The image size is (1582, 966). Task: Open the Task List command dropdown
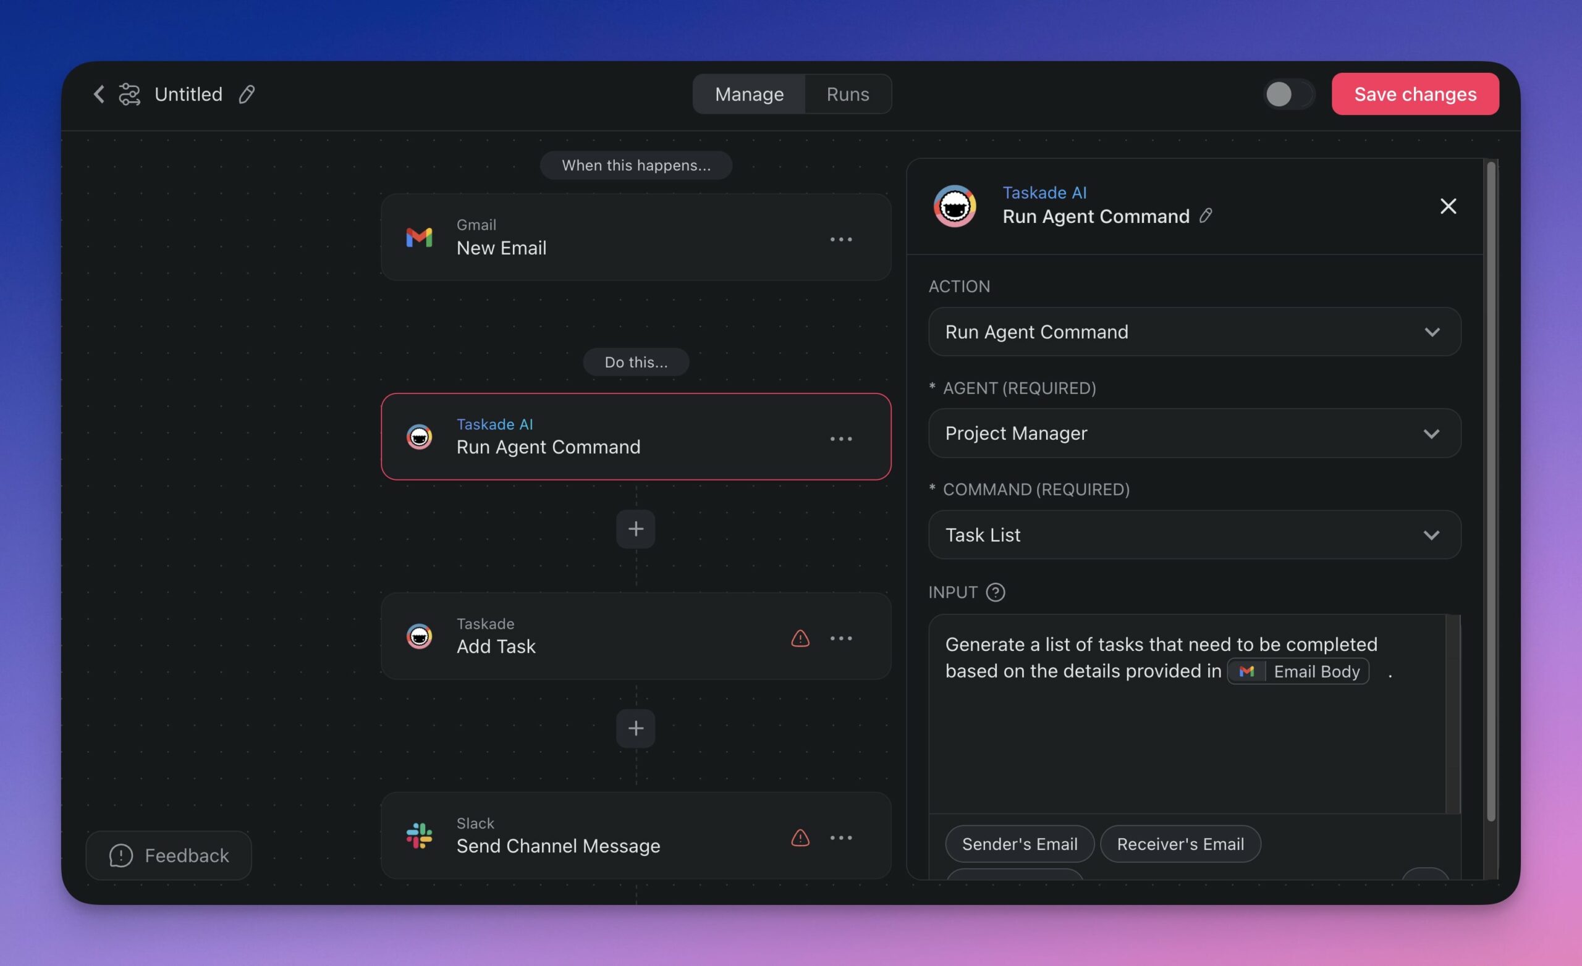(1193, 535)
